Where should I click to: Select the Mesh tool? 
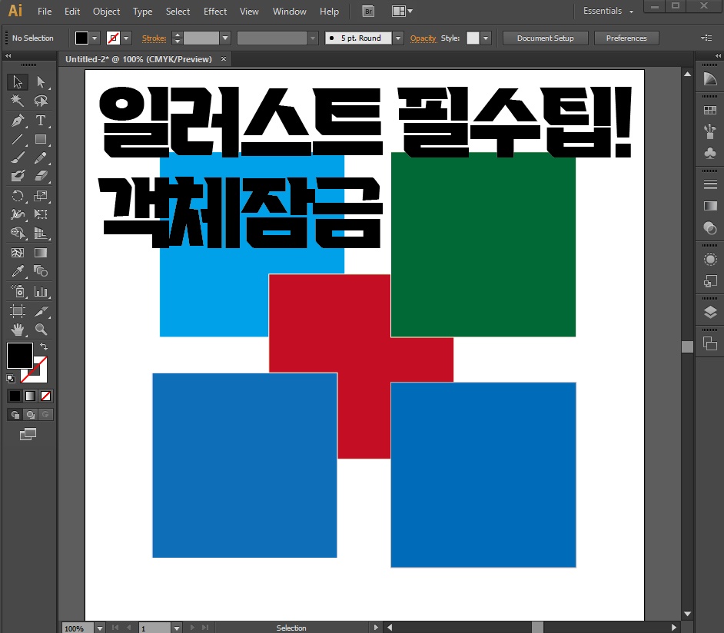pyautogui.click(x=18, y=253)
